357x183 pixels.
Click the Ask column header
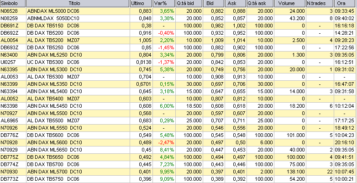[236, 3]
